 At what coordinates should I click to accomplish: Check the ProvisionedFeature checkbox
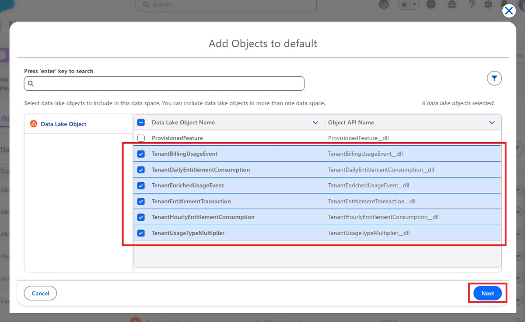(x=141, y=138)
